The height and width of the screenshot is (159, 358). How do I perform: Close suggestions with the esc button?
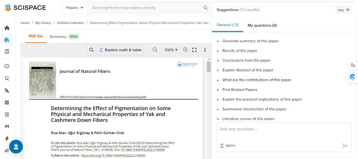(343, 10)
